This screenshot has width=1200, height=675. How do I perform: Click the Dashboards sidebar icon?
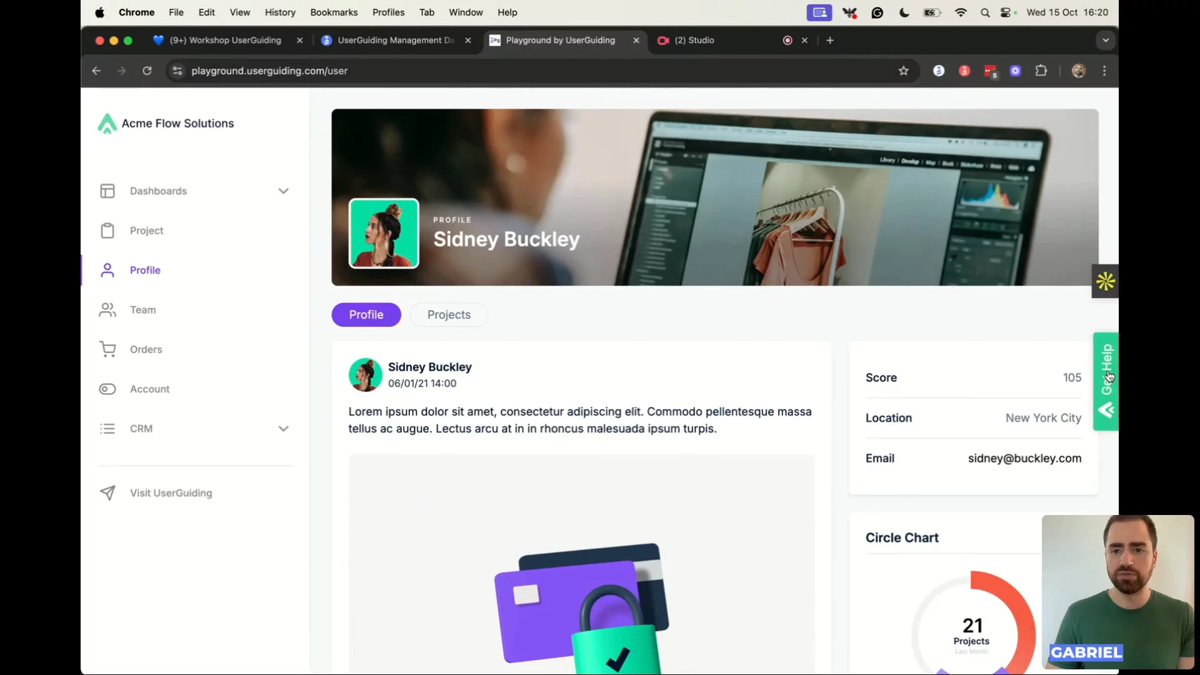click(107, 191)
